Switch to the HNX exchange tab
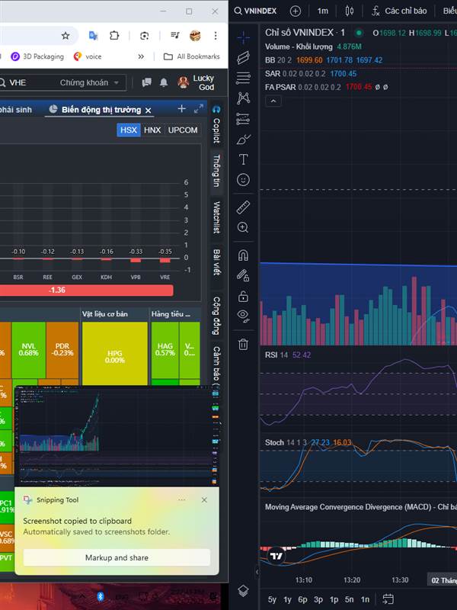457x610 pixels. [152, 130]
